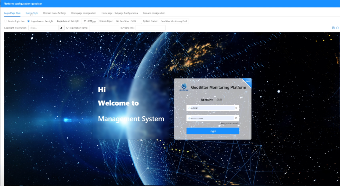Edit the System Name field
The height and width of the screenshot is (186, 340).
tap(174, 21)
